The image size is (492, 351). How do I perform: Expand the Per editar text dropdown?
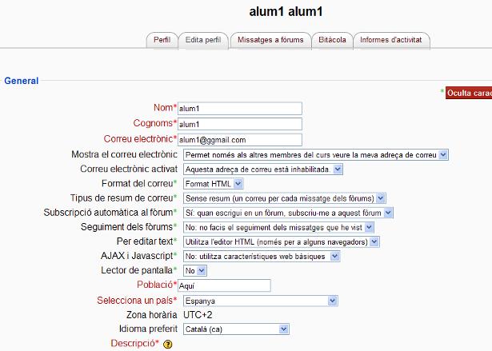282,241
